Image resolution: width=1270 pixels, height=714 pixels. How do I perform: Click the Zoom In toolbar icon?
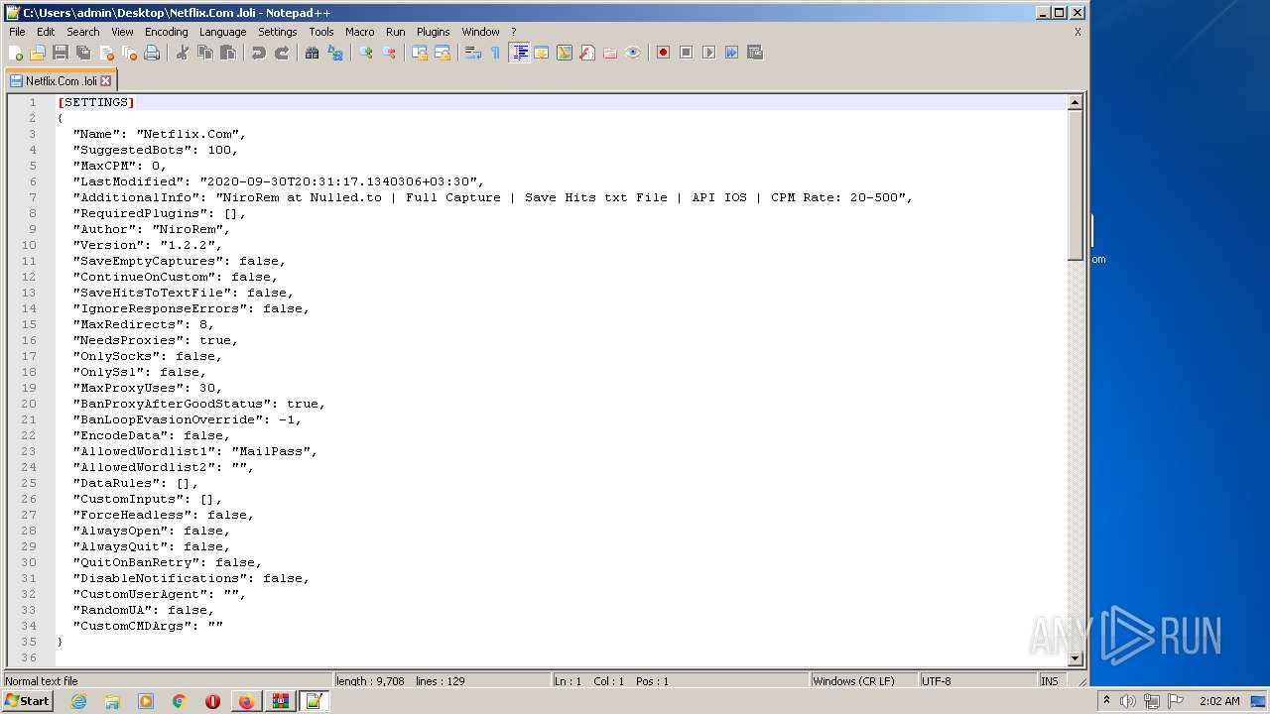coord(366,53)
